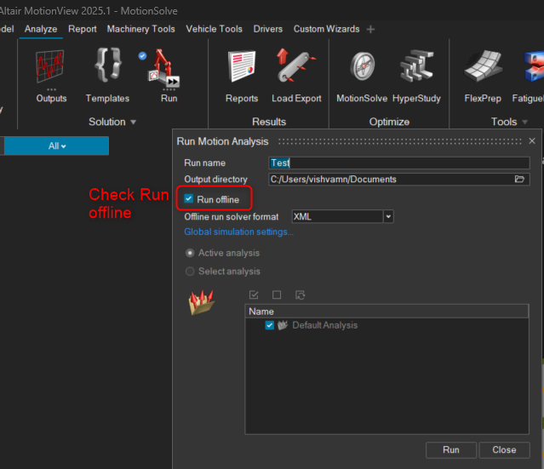Open Global simulation settings link
544x469 pixels.
click(x=238, y=232)
